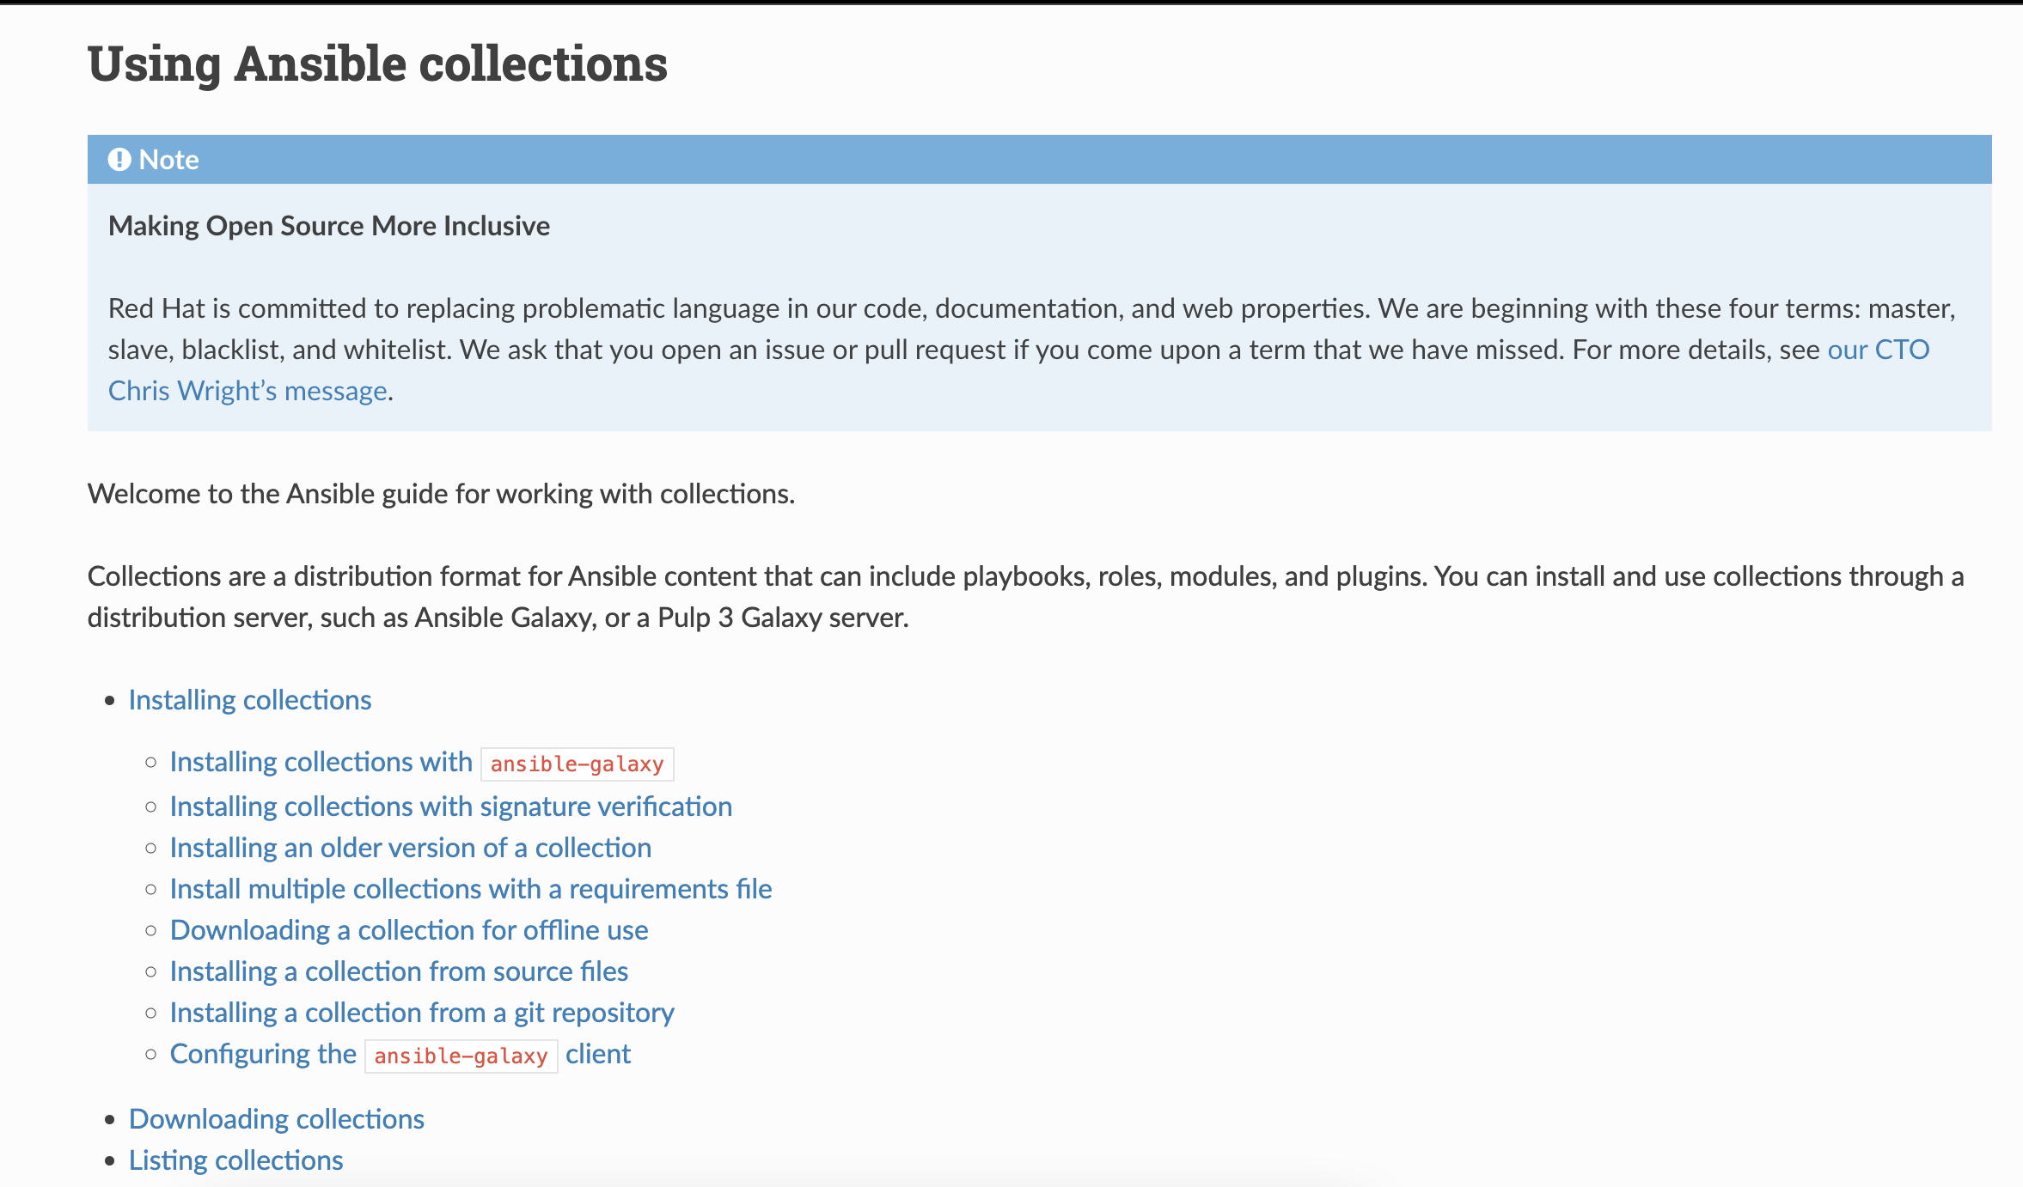Go to the Listing collections section

pos(236,1160)
